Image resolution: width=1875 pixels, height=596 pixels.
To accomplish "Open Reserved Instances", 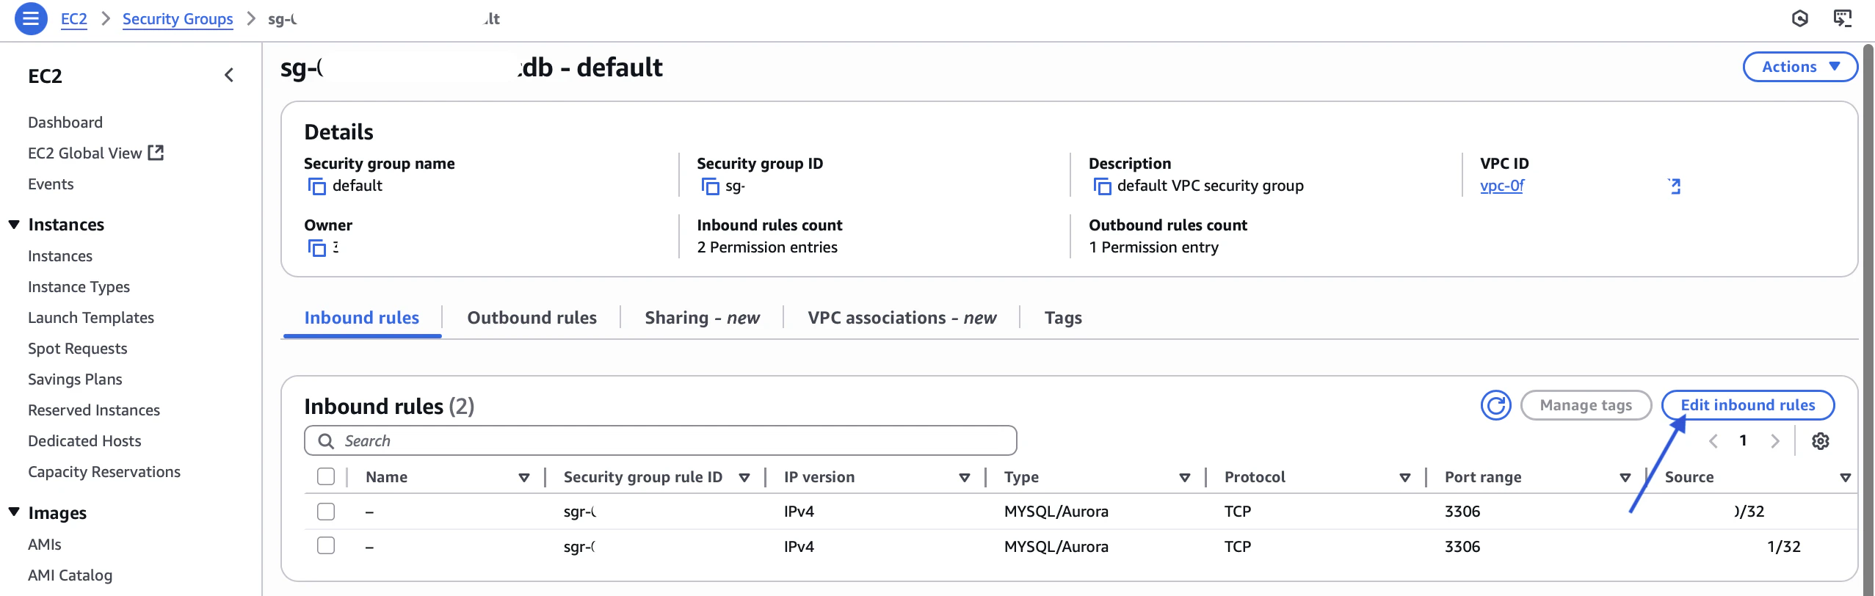I will 94,410.
